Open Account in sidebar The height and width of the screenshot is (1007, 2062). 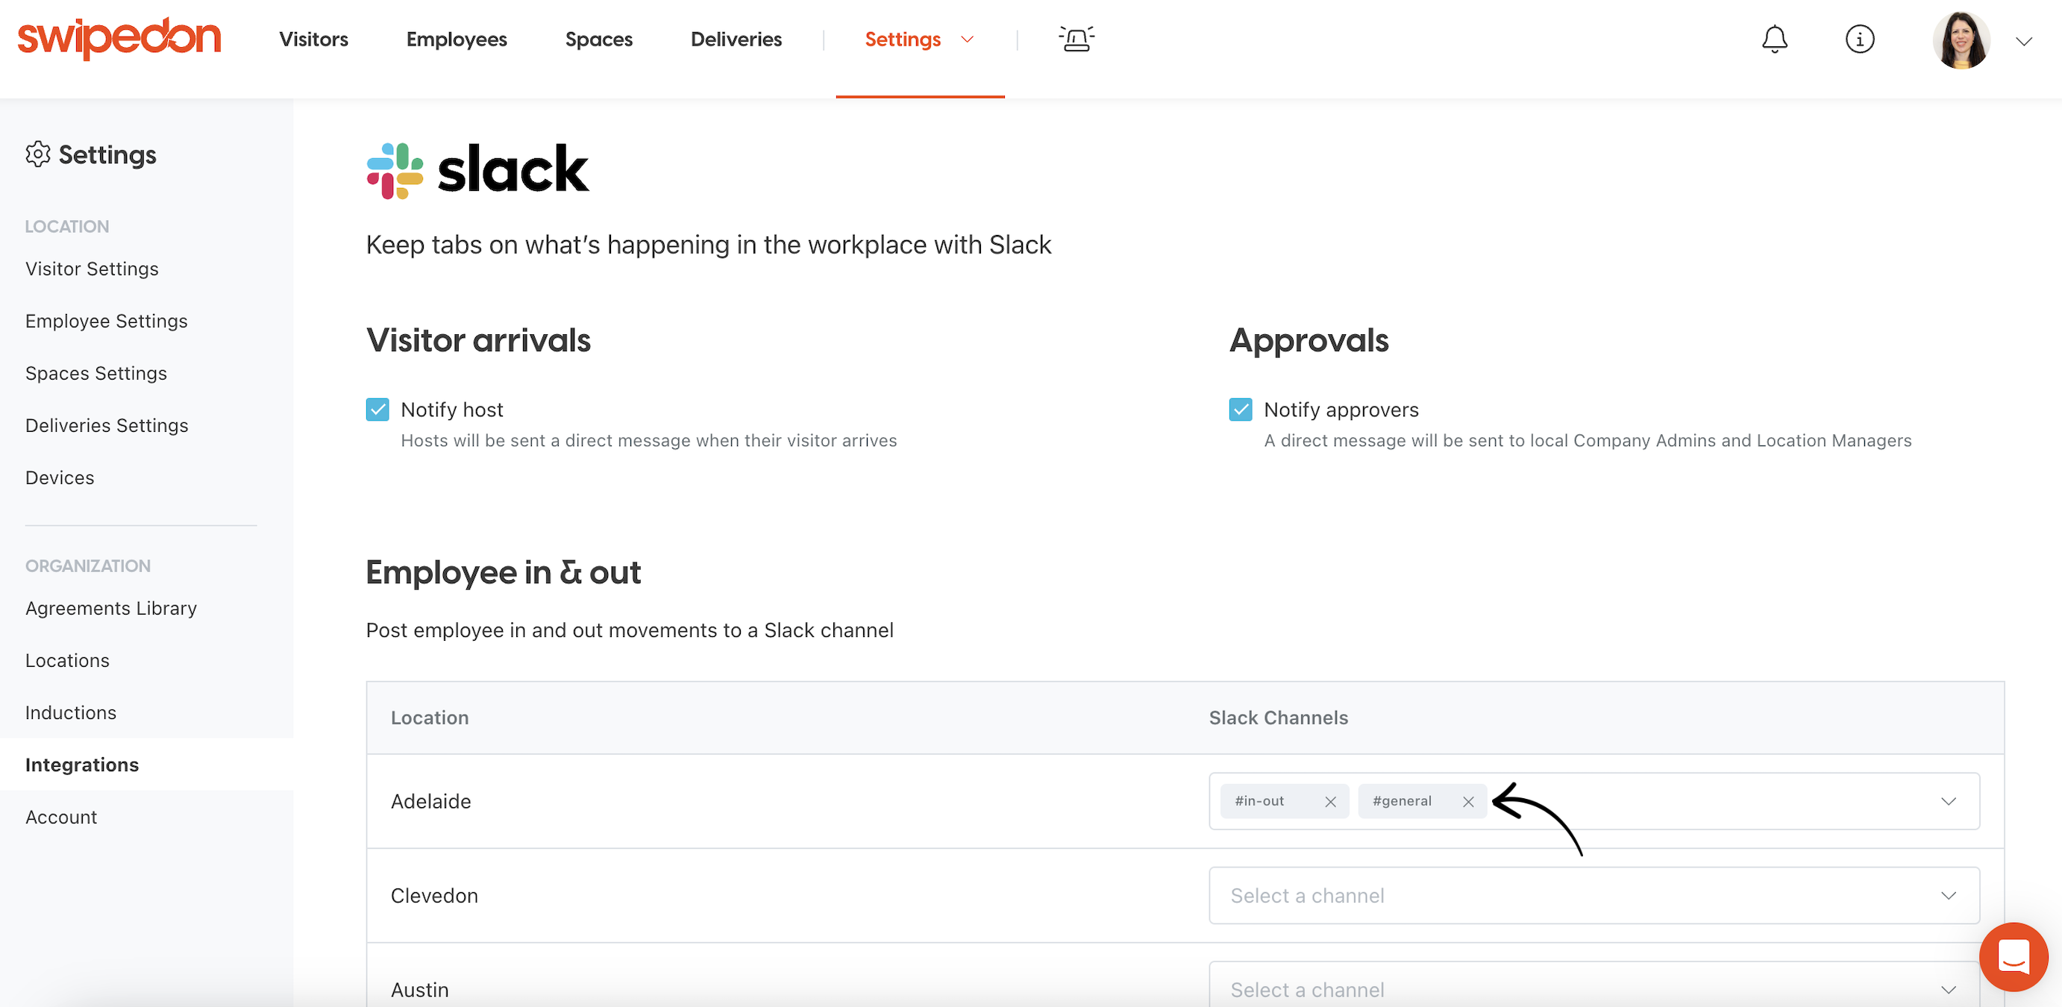tap(61, 818)
